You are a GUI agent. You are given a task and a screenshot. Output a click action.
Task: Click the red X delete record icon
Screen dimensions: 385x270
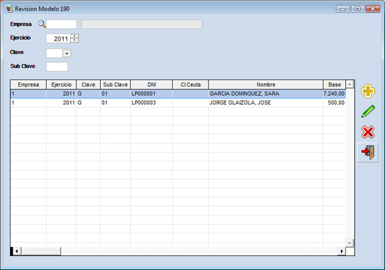point(367,132)
